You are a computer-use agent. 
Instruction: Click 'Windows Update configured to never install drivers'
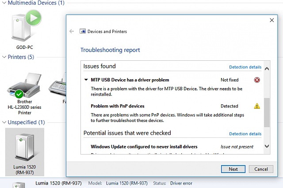pyautogui.click(x=144, y=147)
